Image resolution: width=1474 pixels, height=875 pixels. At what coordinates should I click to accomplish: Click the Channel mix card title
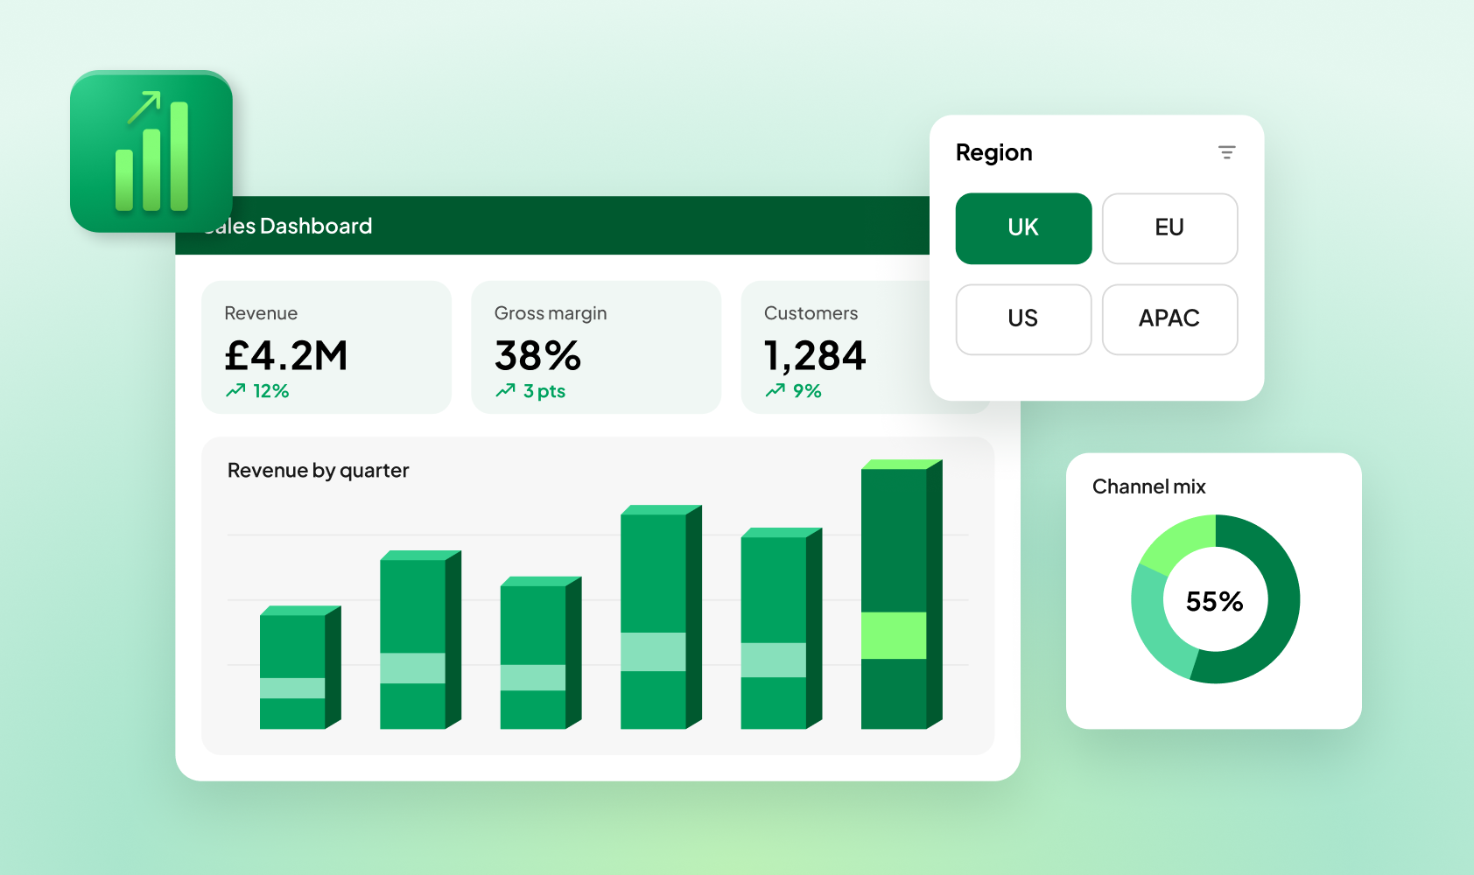1149,486
